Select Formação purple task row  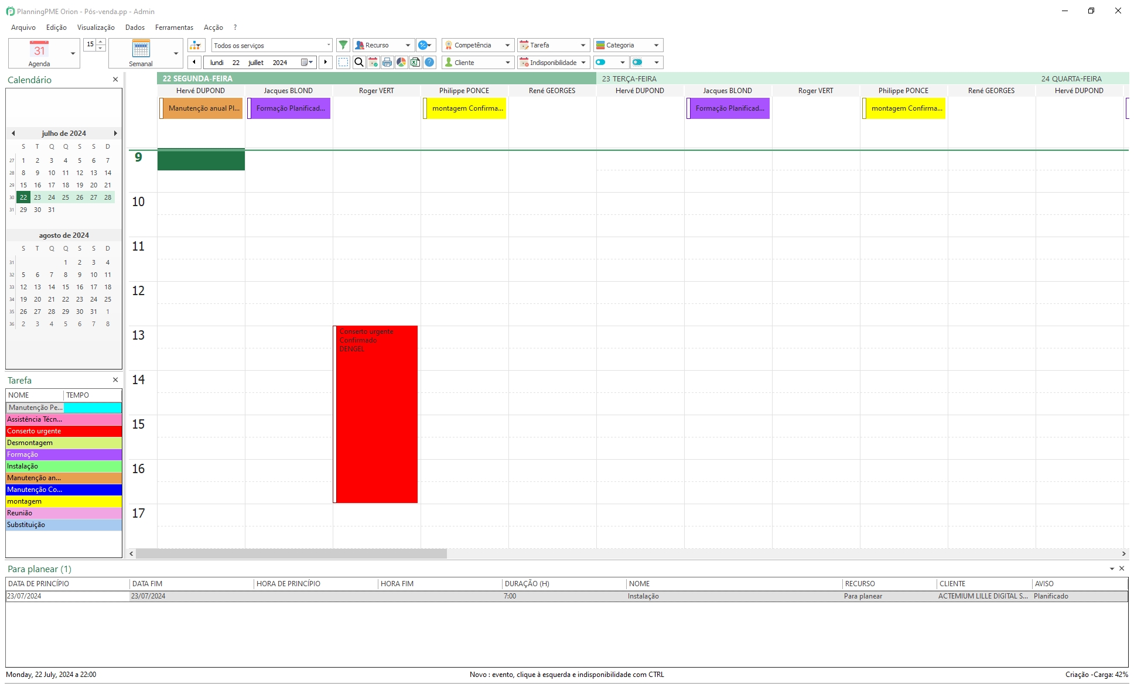pos(64,454)
